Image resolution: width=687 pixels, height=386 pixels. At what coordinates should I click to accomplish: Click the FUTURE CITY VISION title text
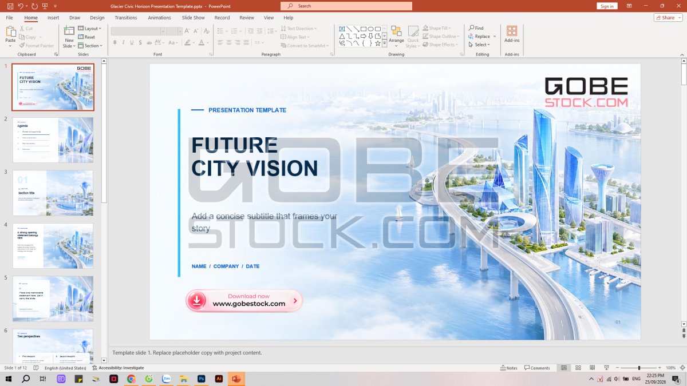(x=254, y=157)
